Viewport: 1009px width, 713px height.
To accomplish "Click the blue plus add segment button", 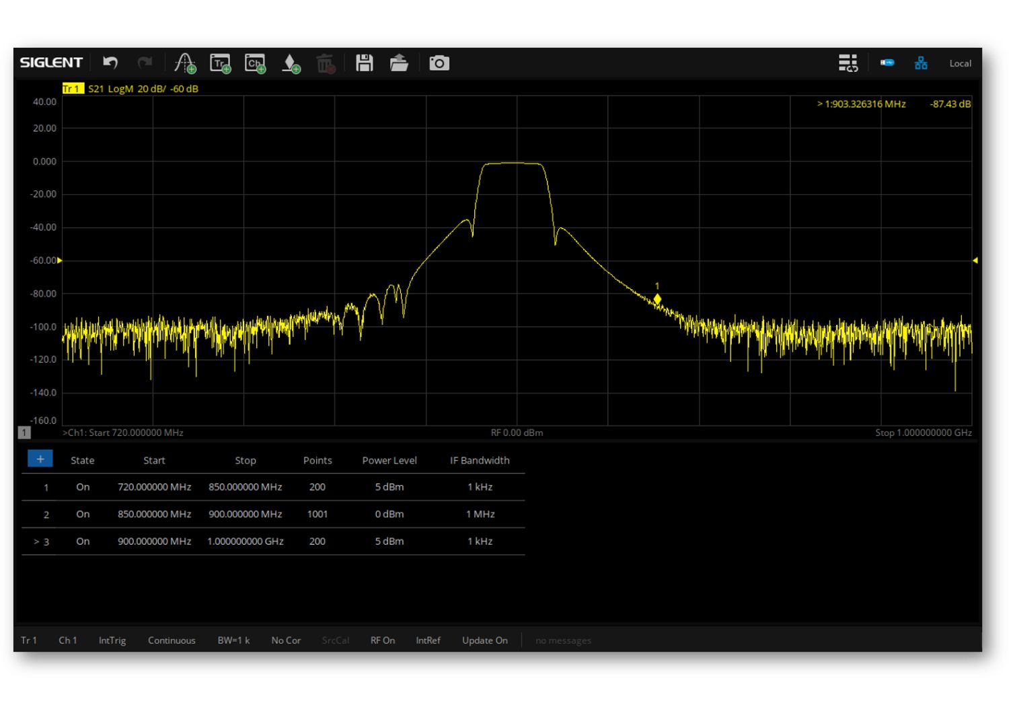I will click(x=40, y=459).
